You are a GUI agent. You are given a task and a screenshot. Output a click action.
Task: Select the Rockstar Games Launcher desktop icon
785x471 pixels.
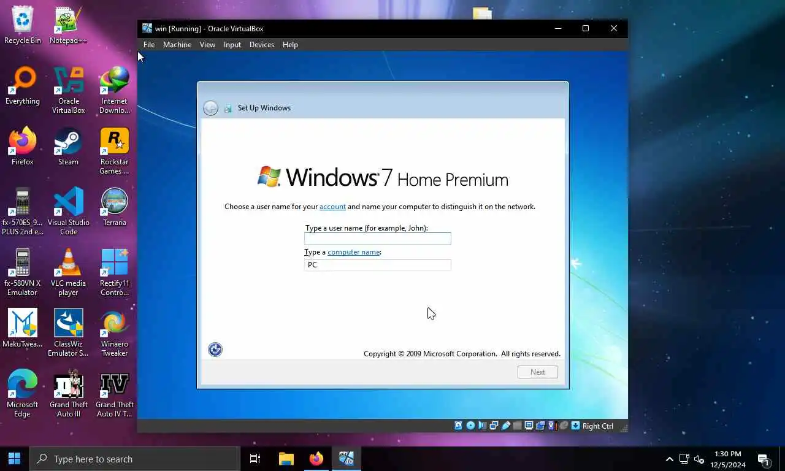click(x=115, y=151)
